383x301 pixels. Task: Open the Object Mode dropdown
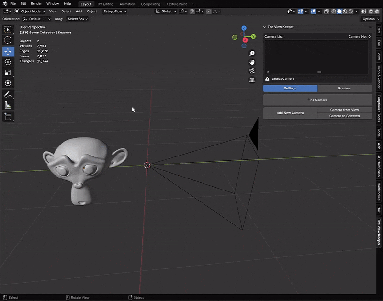click(30, 11)
